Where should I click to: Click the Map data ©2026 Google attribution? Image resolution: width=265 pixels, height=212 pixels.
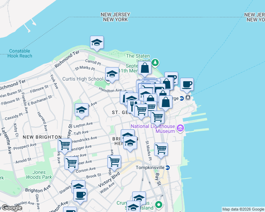click(x=243, y=210)
